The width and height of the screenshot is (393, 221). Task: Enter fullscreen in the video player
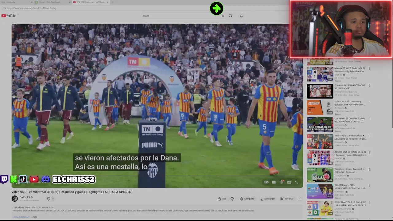point(297,182)
